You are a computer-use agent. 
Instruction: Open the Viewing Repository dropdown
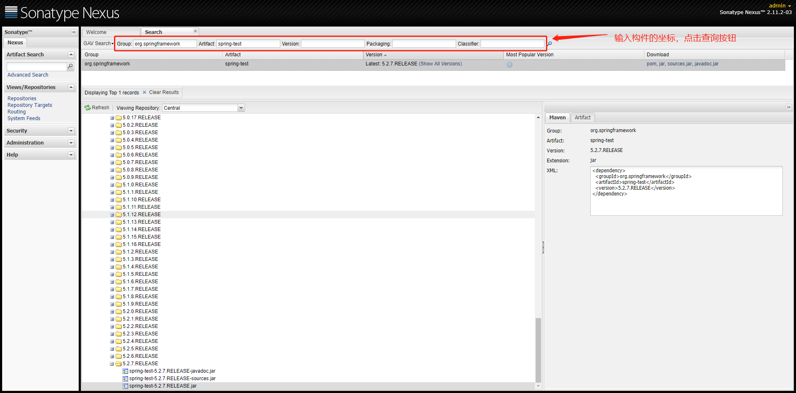[x=241, y=108]
